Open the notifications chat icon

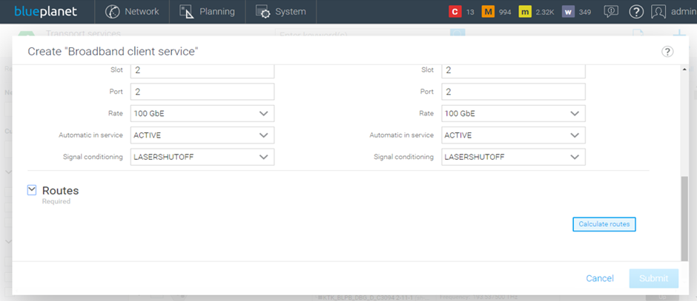[x=611, y=12]
